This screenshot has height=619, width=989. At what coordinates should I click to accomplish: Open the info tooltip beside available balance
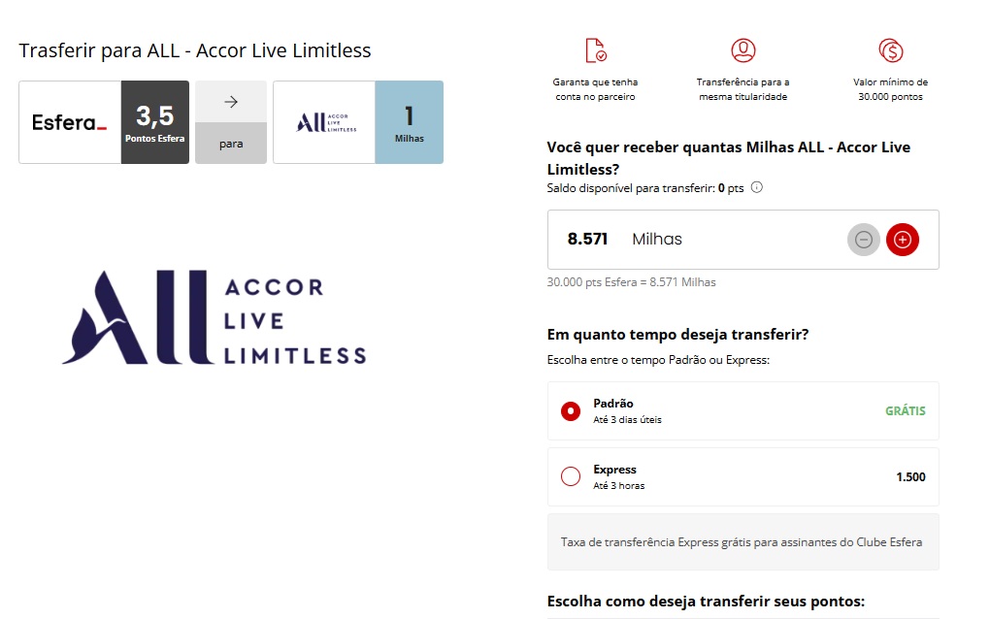[x=757, y=187]
